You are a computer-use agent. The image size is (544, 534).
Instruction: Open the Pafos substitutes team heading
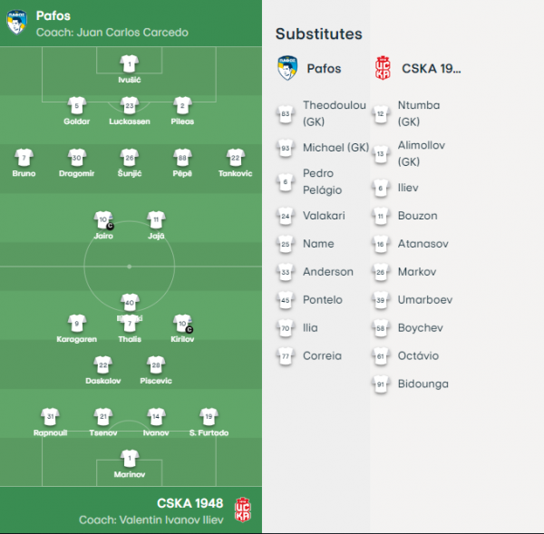(324, 68)
